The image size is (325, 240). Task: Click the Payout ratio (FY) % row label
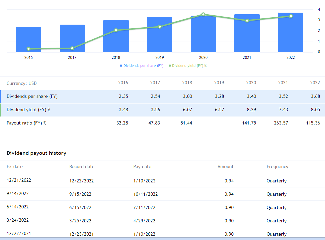[26, 122]
